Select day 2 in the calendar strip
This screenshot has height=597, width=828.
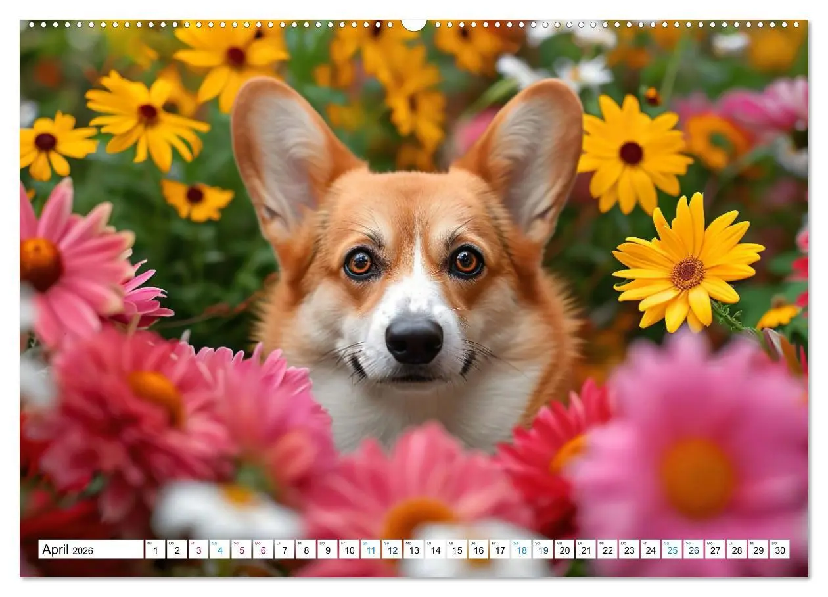(177, 550)
